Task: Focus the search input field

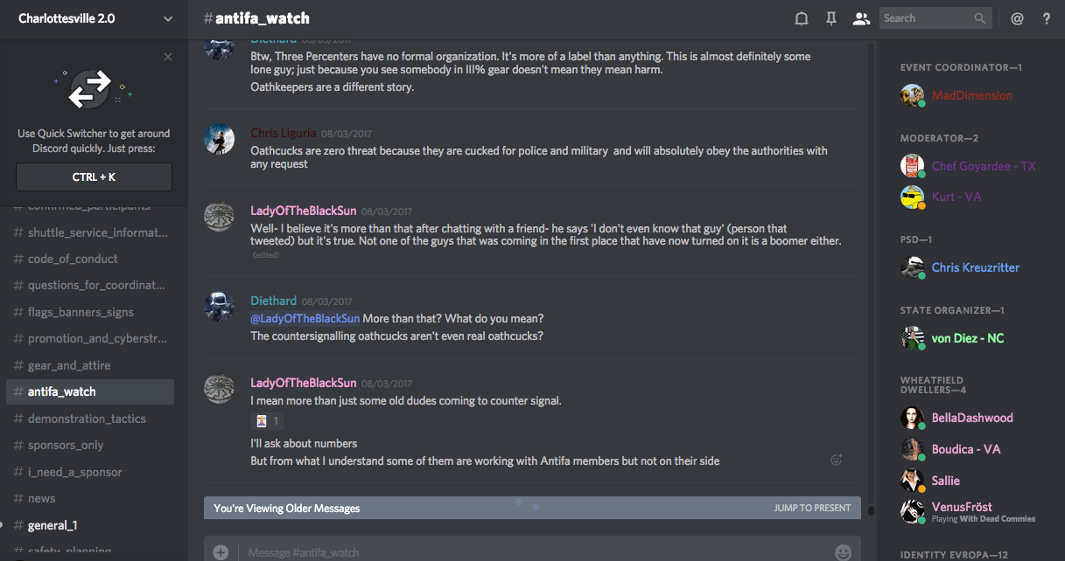Action: [926, 18]
